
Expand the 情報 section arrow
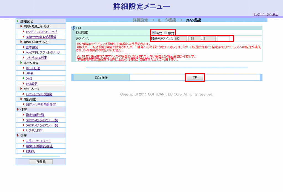pyautogui.click(x=18, y=110)
